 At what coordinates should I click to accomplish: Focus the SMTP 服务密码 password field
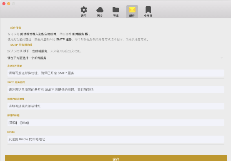tap(116, 89)
